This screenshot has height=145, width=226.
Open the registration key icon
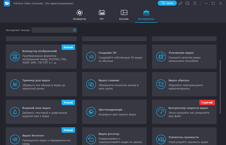180,3
